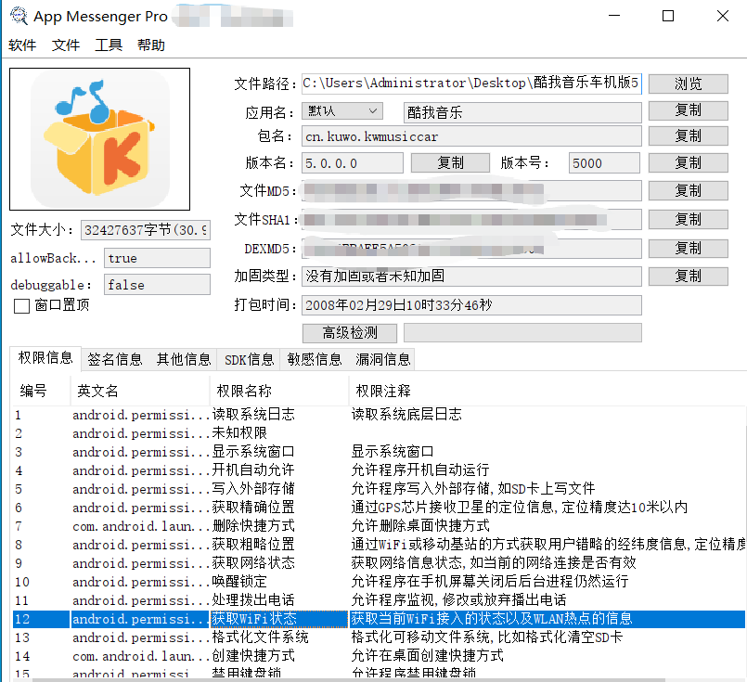This screenshot has width=747, height=682.
Task: Open the 软件 menu
Action: click(x=22, y=45)
